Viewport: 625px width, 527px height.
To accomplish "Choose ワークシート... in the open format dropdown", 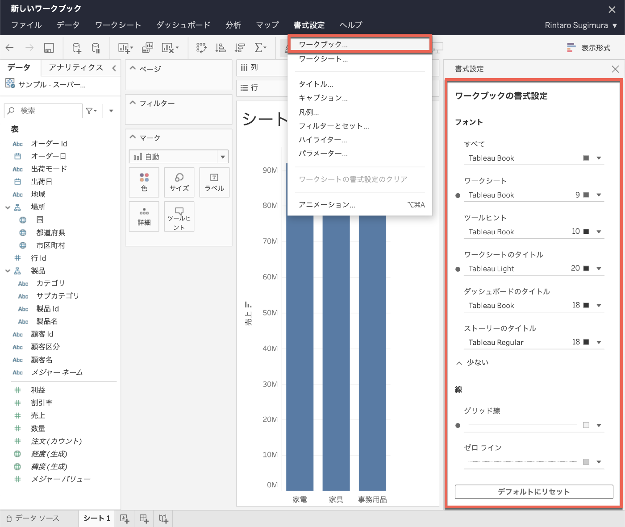I will [359, 59].
